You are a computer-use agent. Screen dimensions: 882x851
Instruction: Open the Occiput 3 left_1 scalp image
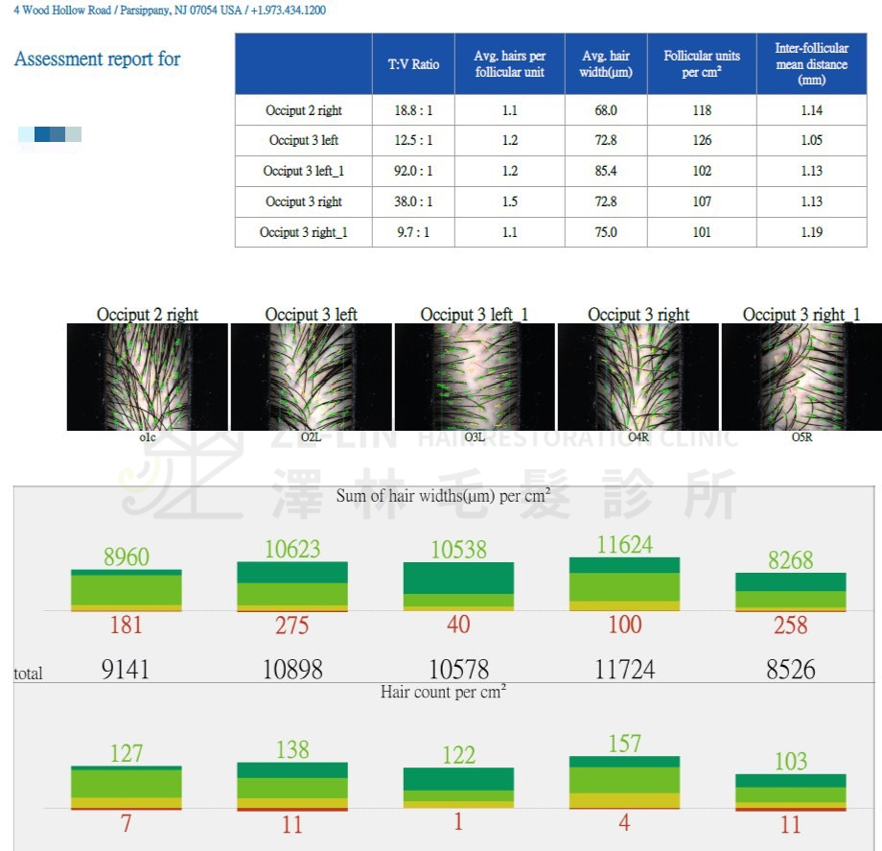(475, 376)
